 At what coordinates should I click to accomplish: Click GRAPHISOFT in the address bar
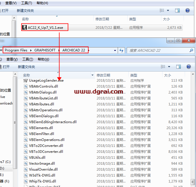click(45, 50)
